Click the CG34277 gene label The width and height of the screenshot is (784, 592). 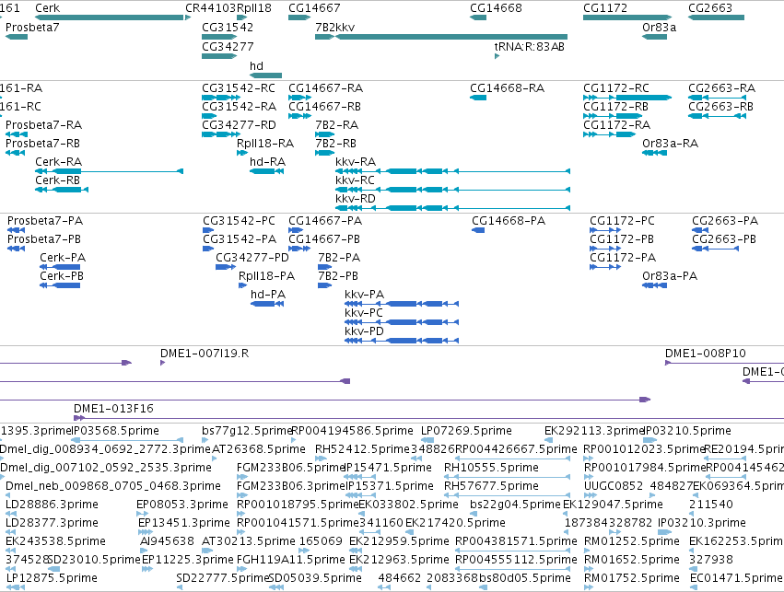(228, 46)
